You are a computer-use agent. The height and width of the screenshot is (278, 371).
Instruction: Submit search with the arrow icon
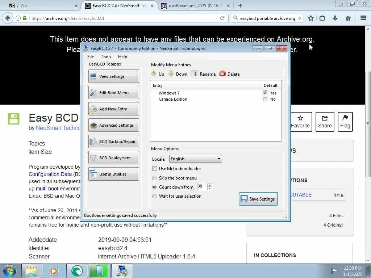tap(300, 18)
